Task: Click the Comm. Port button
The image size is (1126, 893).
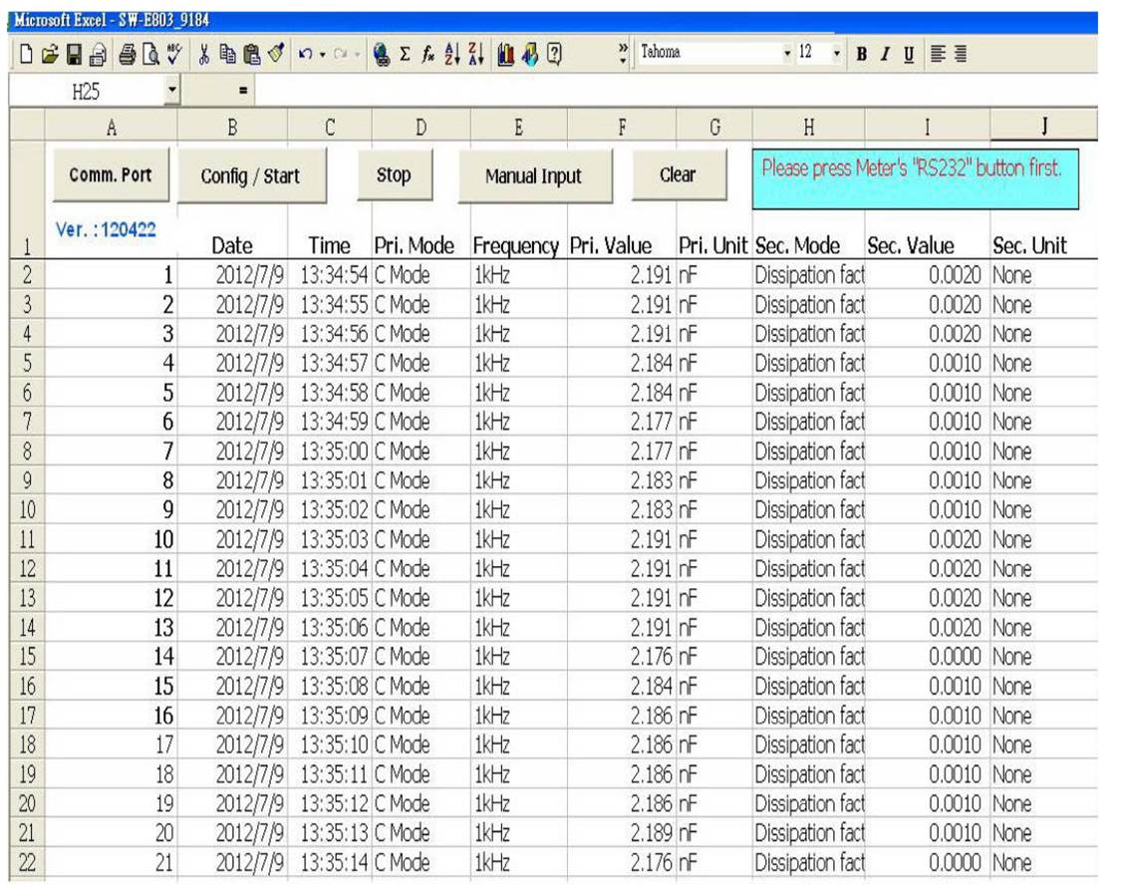Action: (x=111, y=175)
